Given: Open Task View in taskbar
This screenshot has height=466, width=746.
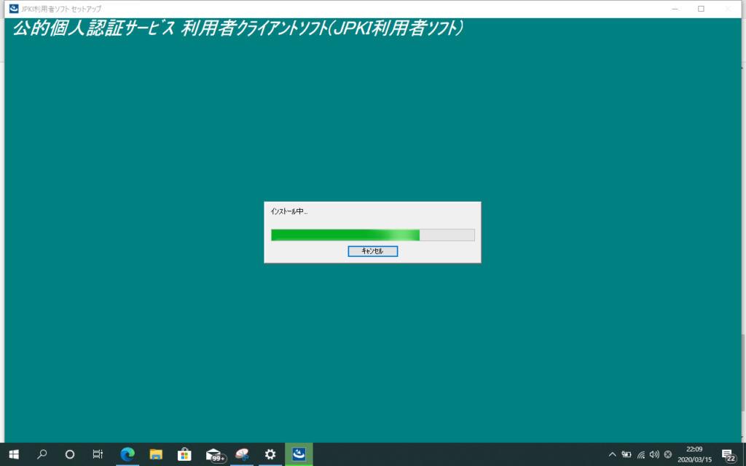Looking at the screenshot, I should pos(98,454).
